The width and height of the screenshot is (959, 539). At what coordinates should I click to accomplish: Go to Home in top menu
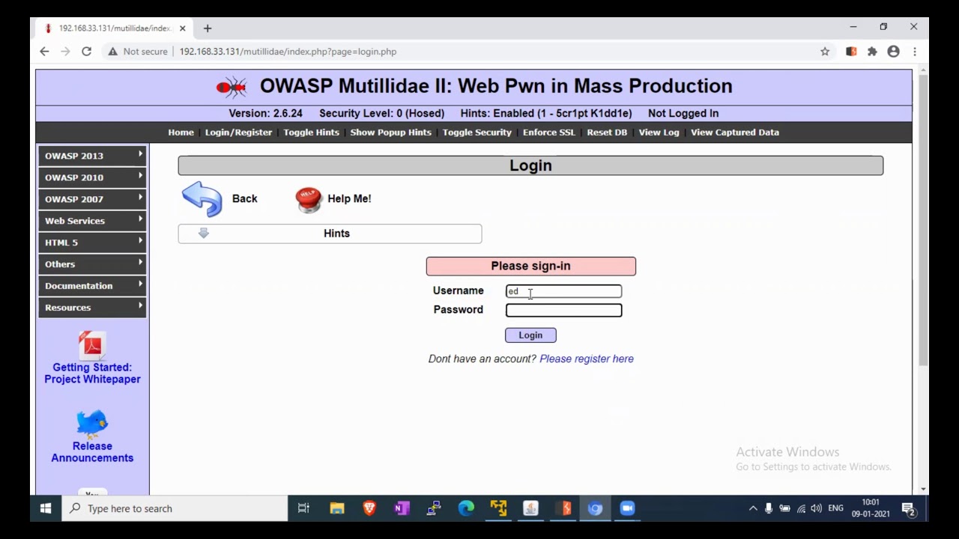click(181, 133)
